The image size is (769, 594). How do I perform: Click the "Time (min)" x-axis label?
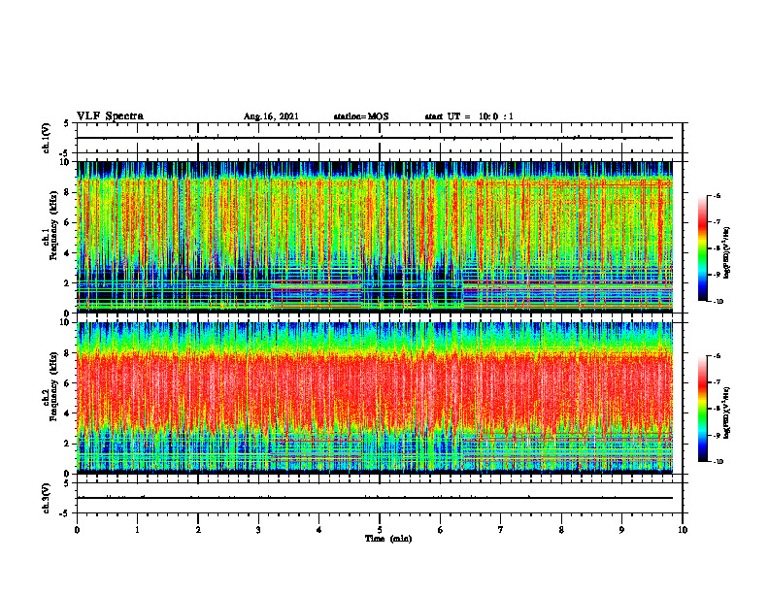(388, 539)
